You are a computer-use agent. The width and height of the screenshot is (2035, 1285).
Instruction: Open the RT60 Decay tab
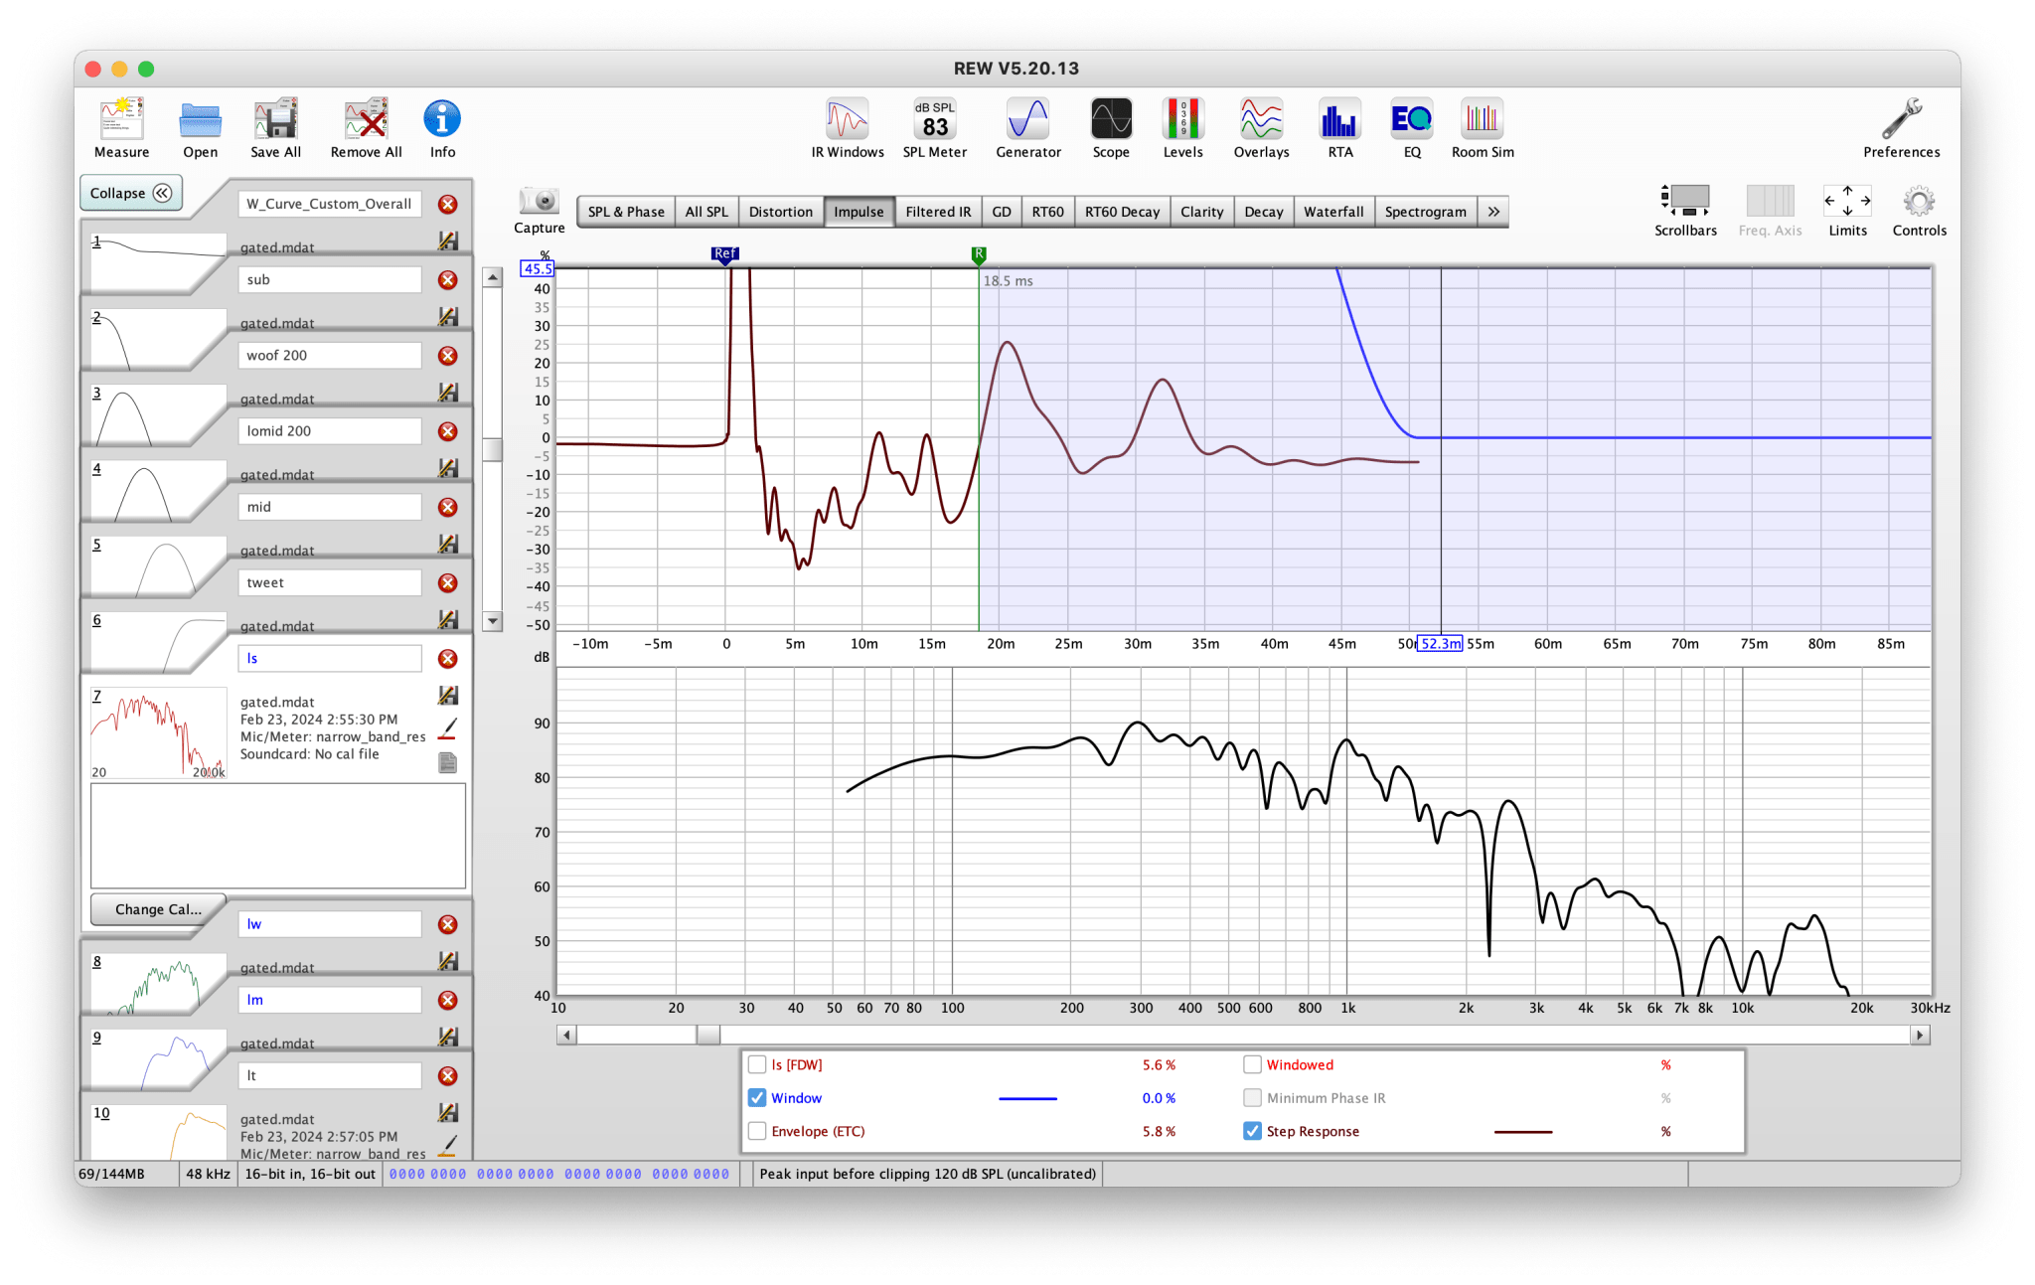[x=1122, y=212]
